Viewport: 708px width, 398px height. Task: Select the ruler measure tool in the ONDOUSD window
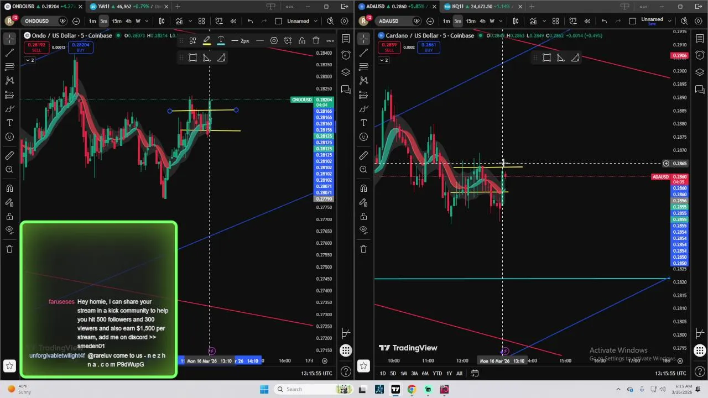9,156
